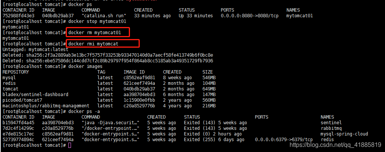
Task: Click image ID 1c15900e0fbb
Action: click(139, 100)
